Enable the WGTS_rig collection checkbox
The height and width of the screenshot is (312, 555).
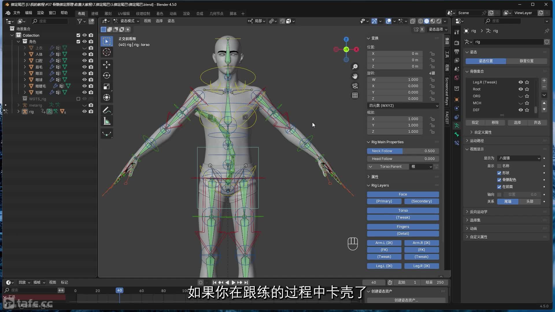pyautogui.click(x=78, y=99)
